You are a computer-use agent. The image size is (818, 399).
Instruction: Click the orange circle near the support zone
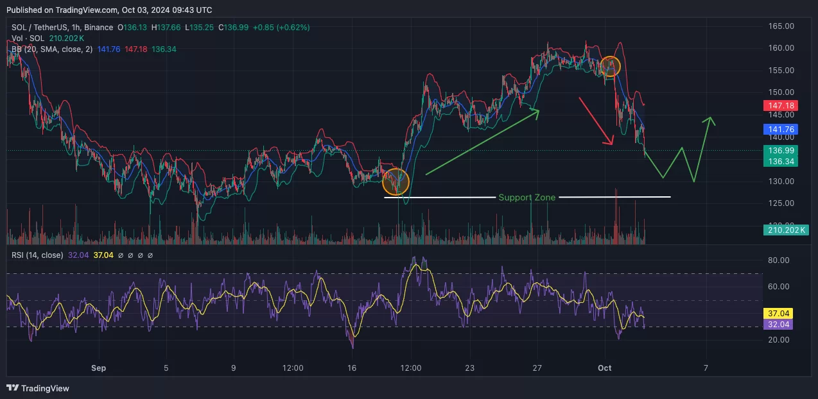tap(396, 182)
